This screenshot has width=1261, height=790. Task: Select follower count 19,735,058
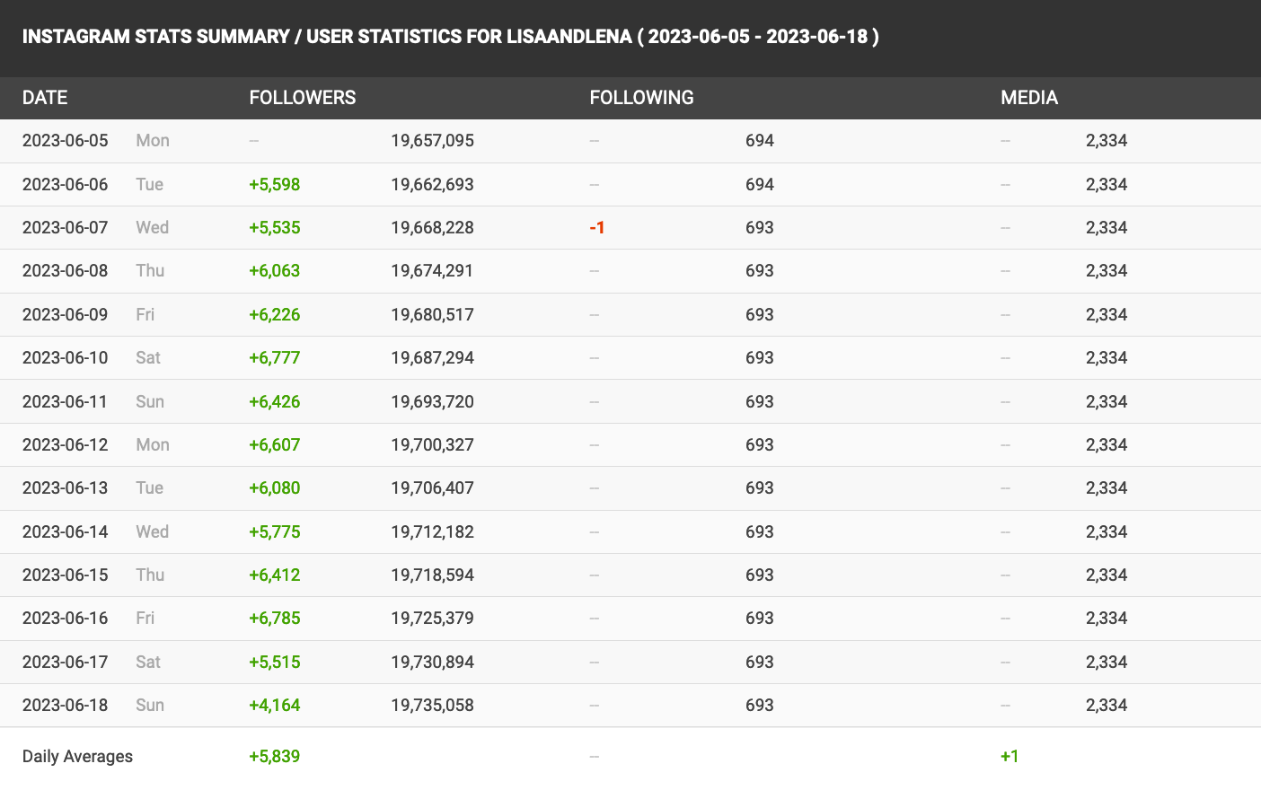432,706
